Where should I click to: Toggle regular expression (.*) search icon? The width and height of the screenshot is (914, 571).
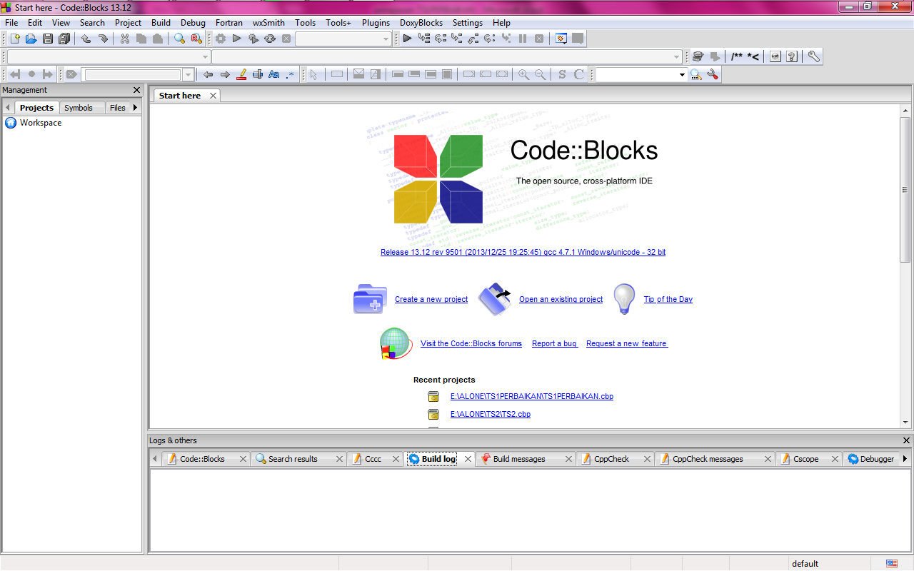[x=290, y=74]
